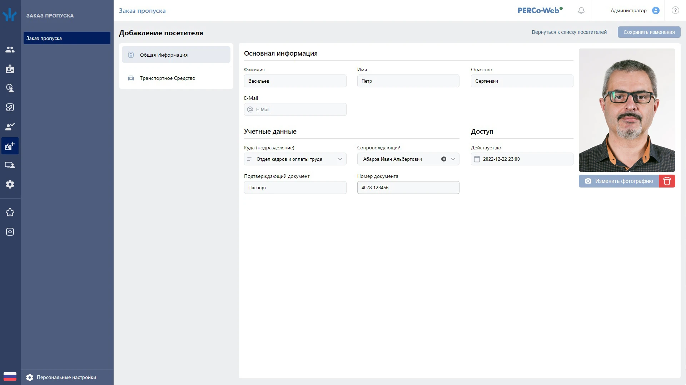The image size is (686, 385).
Task: Open the Действует до date picker
Action: pos(522,159)
